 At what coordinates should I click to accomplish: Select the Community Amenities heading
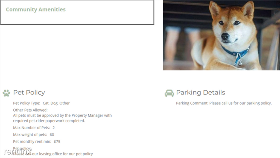(x=36, y=10)
